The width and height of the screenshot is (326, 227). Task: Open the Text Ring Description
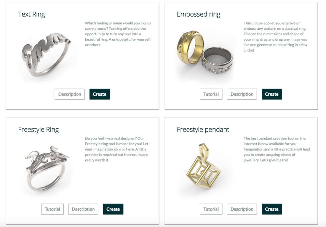[70, 94]
